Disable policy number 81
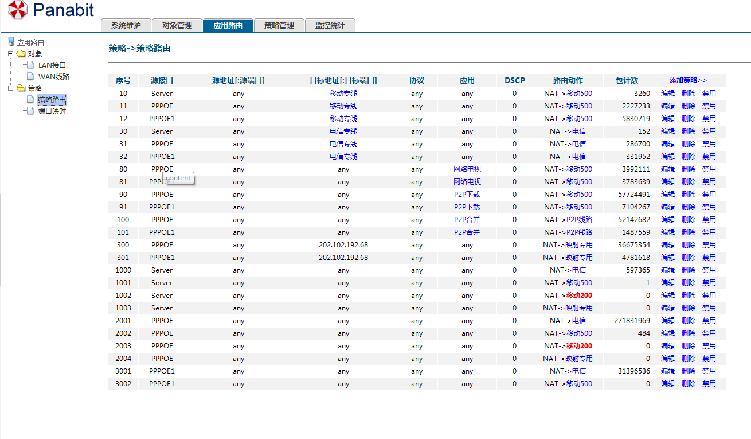The image size is (751, 439). [709, 182]
